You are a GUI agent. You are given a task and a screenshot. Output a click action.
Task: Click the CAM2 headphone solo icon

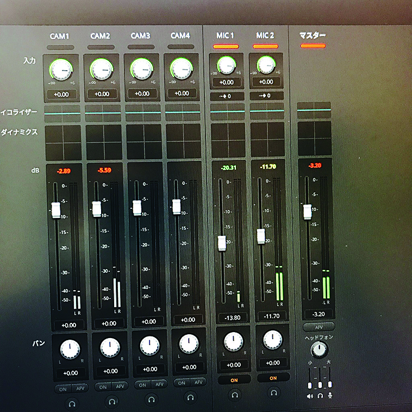(x=112, y=402)
